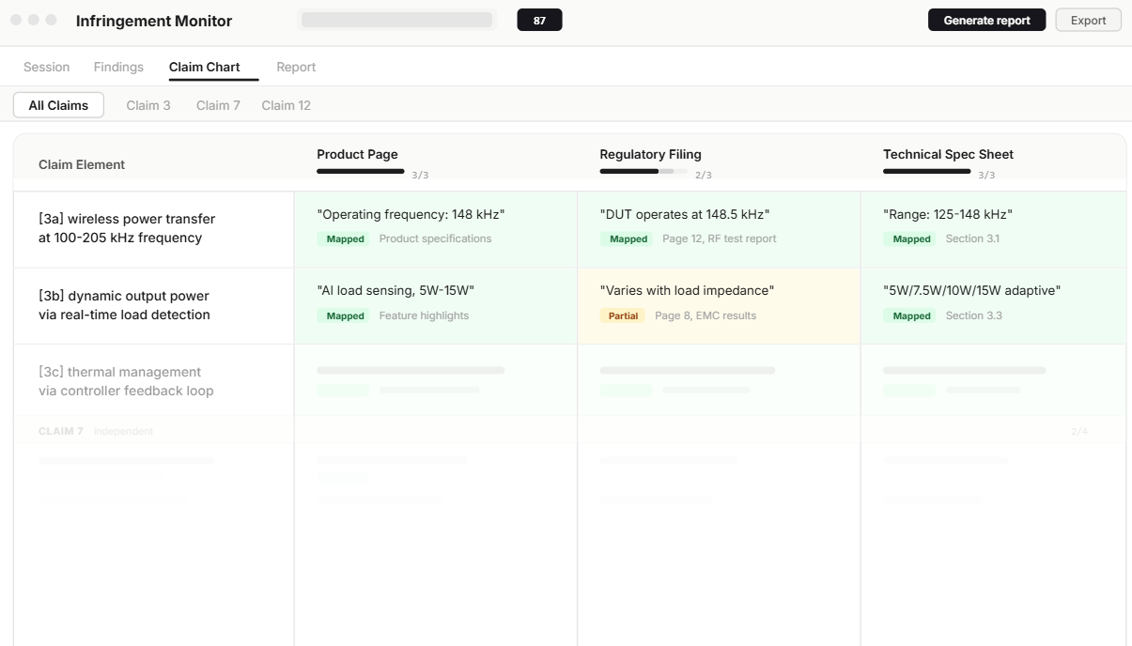
Task: Go to the Report tab
Action: [x=296, y=67]
